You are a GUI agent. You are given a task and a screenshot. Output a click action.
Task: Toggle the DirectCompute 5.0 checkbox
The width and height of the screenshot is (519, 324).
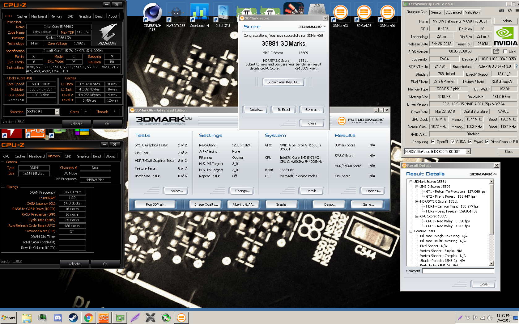487,142
